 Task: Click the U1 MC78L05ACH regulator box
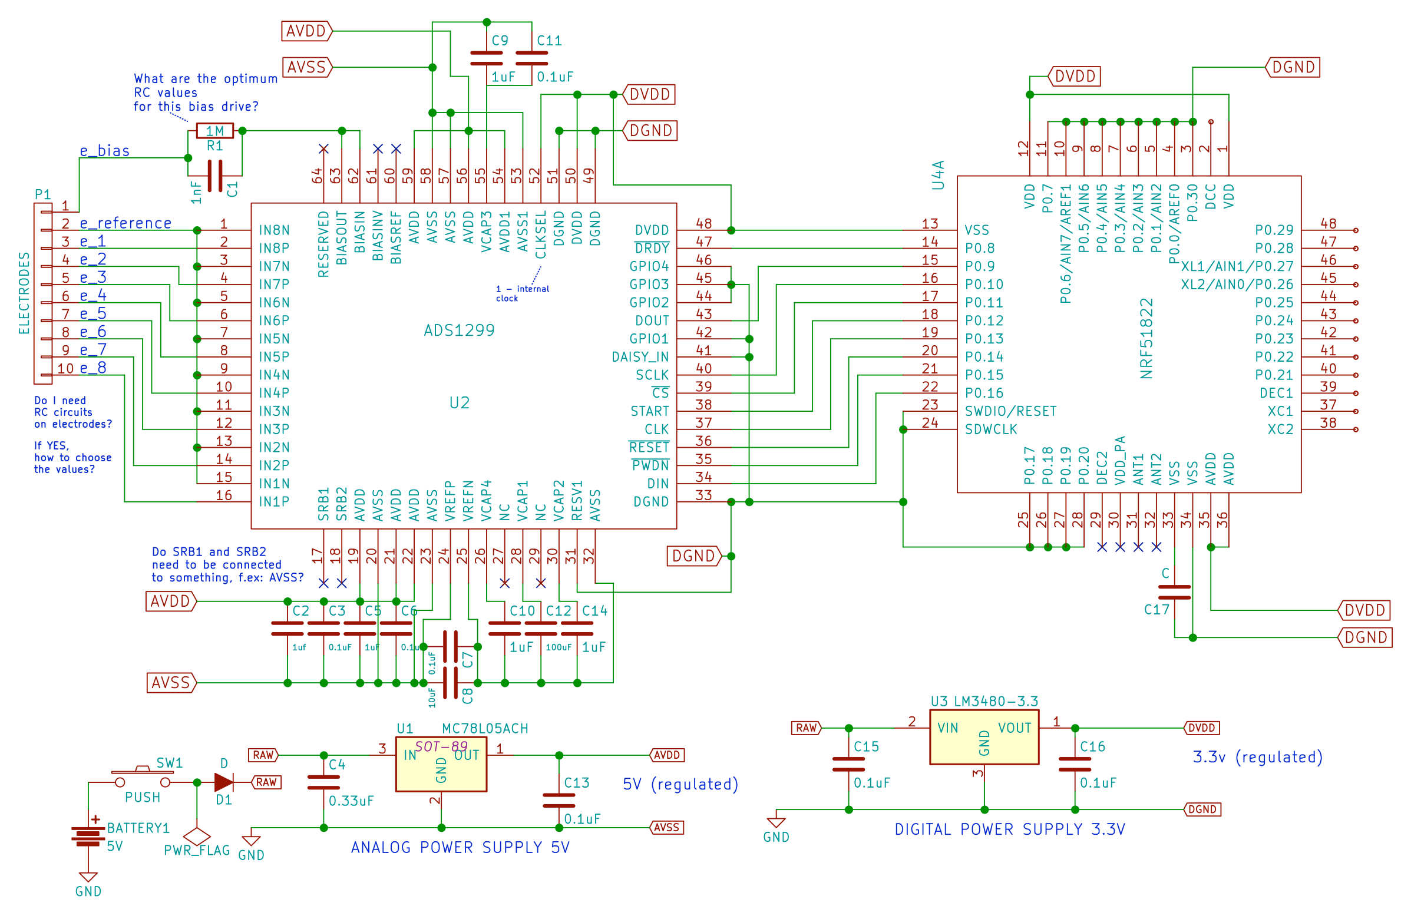pyautogui.click(x=441, y=764)
